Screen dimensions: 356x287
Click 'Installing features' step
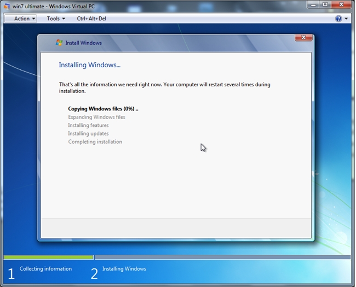pyautogui.click(x=88, y=125)
